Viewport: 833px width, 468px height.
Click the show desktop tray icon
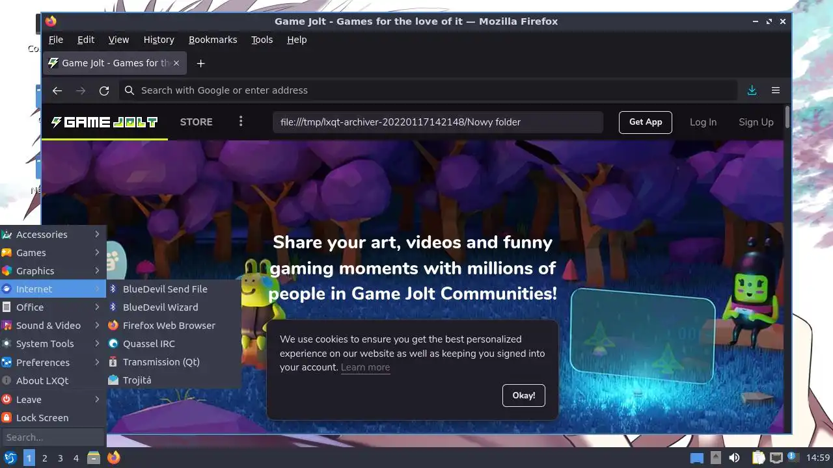[697, 458]
